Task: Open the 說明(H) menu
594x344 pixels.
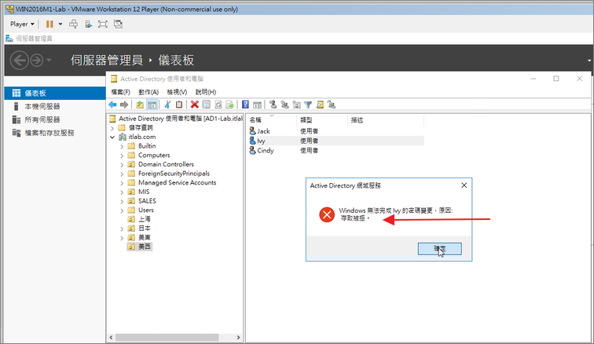Action: pyautogui.click(x=206, y=92)
